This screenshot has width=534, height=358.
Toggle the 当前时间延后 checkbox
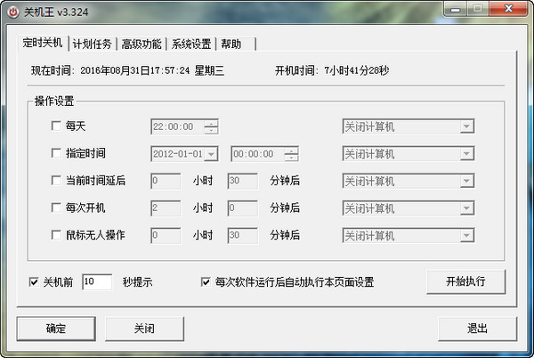pyautogui.click(x=58, y=181)
